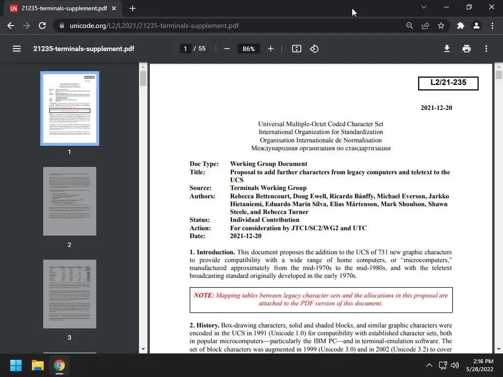Select page 2 thumbnail
This screenshot has height=377, width=503.
coord(70,201)
